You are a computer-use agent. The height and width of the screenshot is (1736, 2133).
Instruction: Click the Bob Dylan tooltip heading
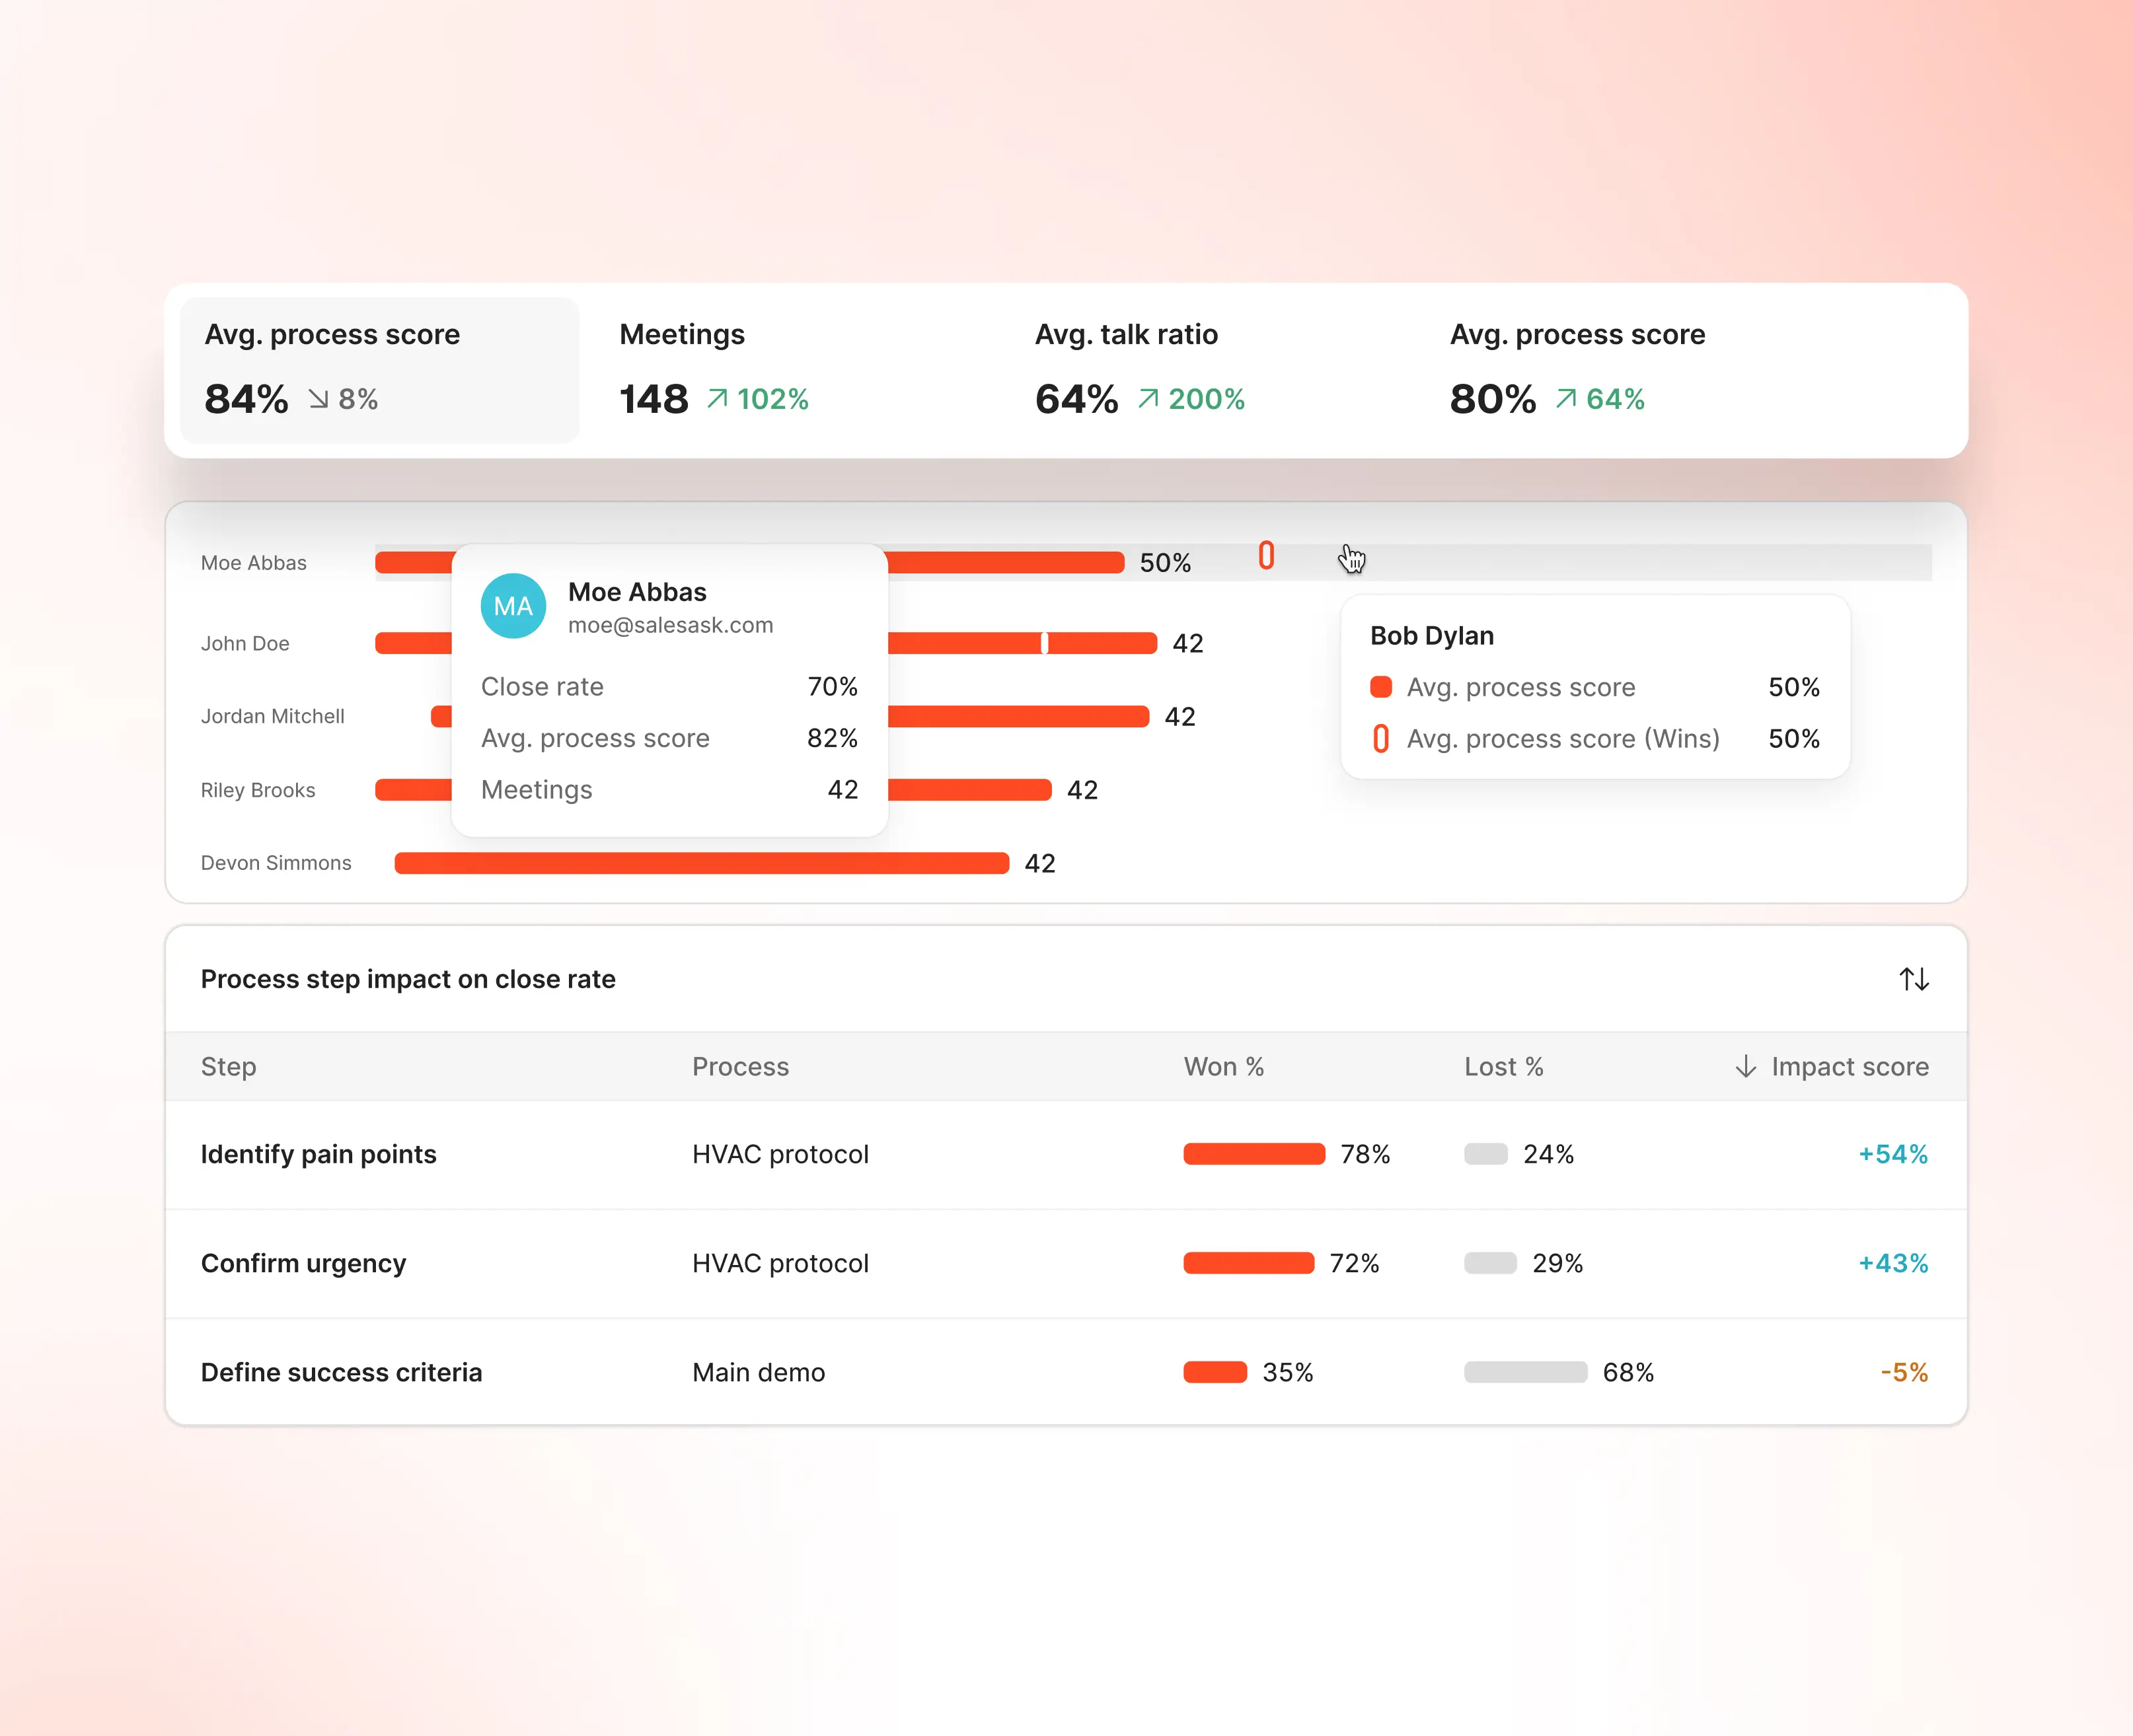click(x=1432, y=636)
